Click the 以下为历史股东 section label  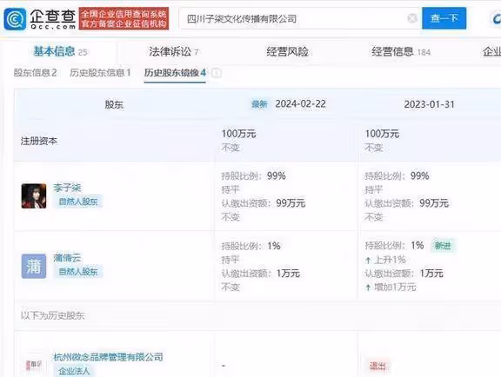pyautogui.click(x=53, y=315)
